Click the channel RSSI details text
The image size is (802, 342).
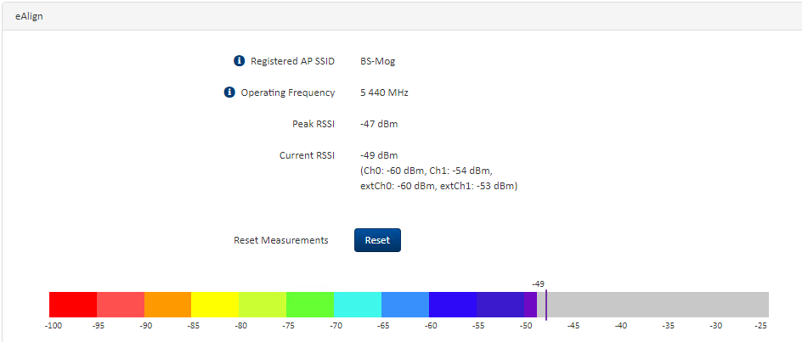[438, 178]
